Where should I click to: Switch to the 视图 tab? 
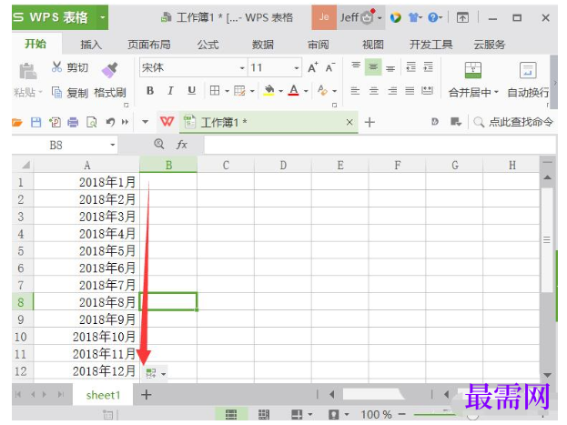coord(373,45)
